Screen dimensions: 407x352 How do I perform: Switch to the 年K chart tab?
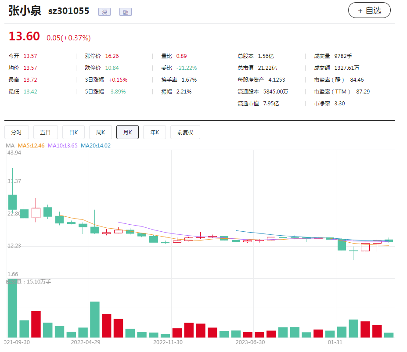[155, 132]
